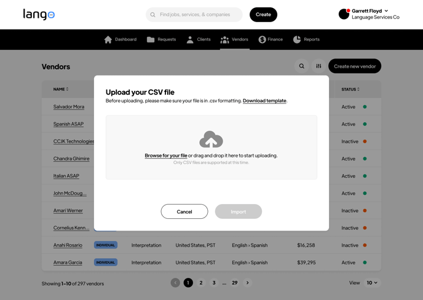Open the Requests tab
Screen dimensions: 423x300
click(161, 39)
